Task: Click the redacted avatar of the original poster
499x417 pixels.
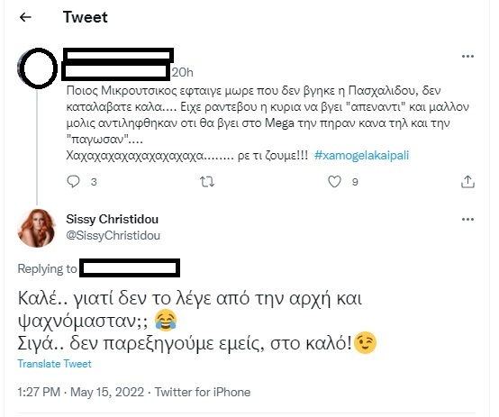Action: (38, 68)
